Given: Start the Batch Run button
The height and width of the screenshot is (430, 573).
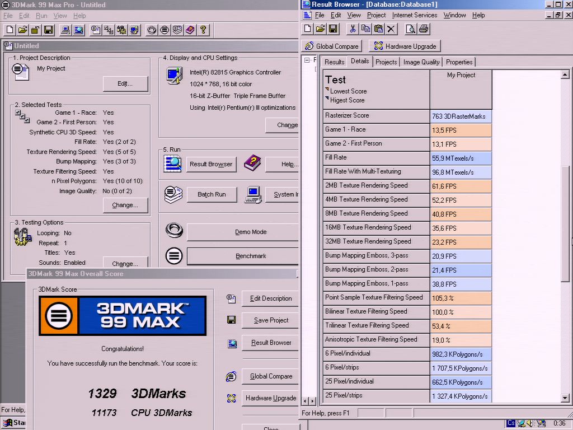Looking at the screenshot, I should pyautogui.click(x=212, y=194).
